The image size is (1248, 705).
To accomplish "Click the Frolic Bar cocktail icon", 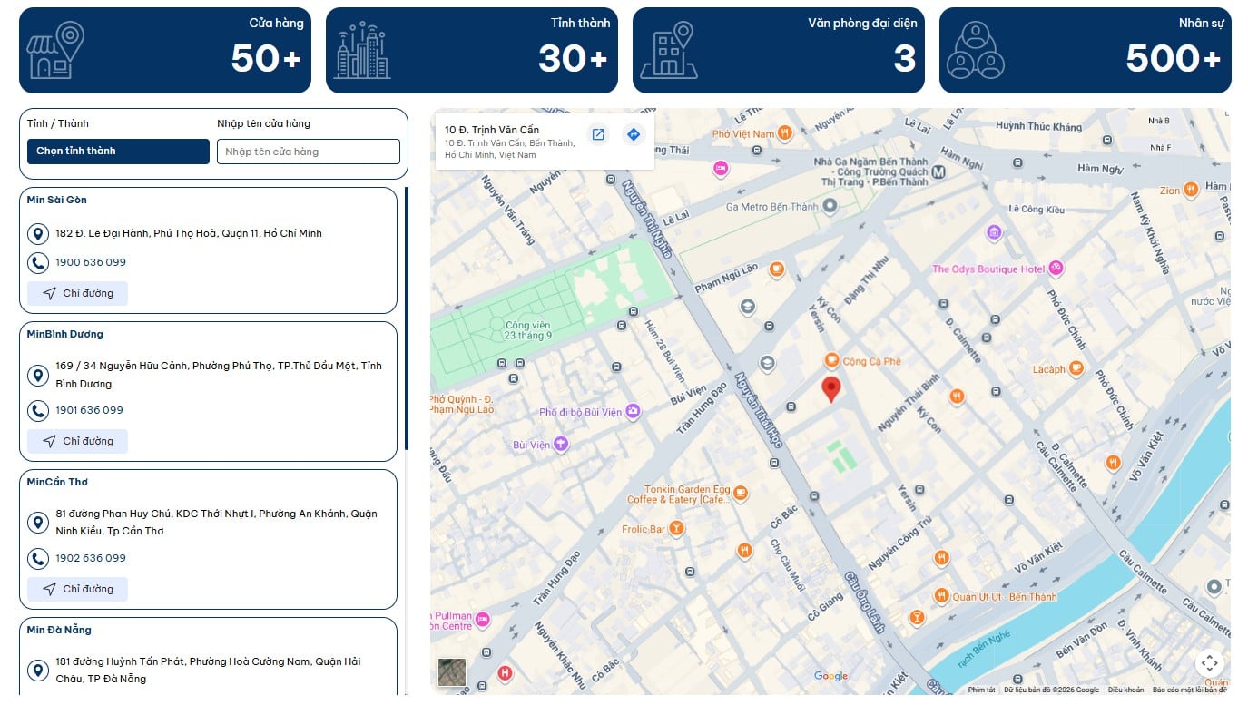I will pos(675,529).
